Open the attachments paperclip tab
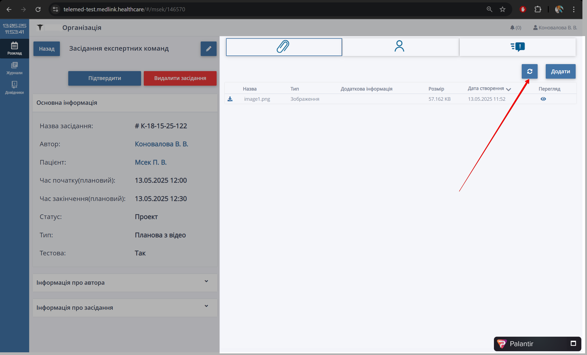587x355 pixels. coord(284,47)
